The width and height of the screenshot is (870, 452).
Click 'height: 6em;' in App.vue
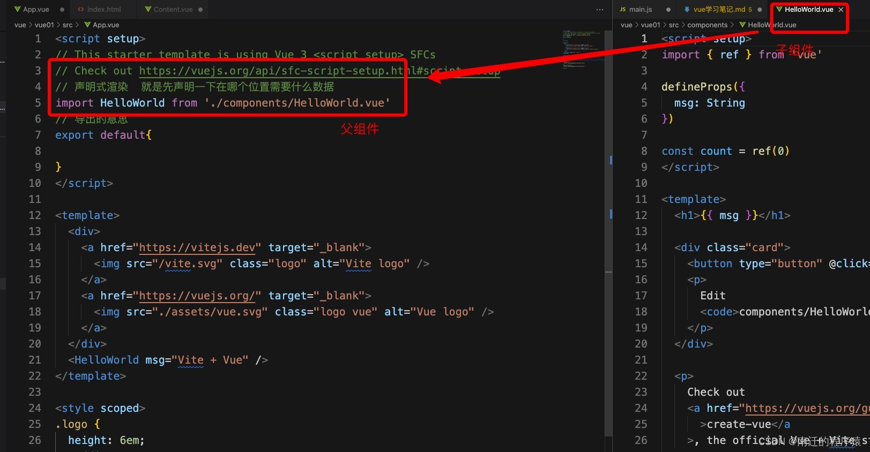coord(106,440)
